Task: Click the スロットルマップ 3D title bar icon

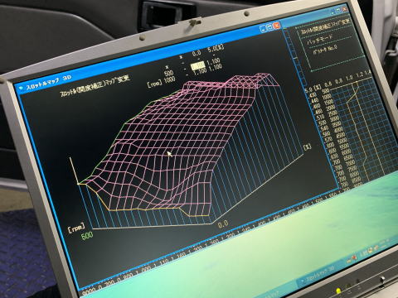Action: (21, 88)
